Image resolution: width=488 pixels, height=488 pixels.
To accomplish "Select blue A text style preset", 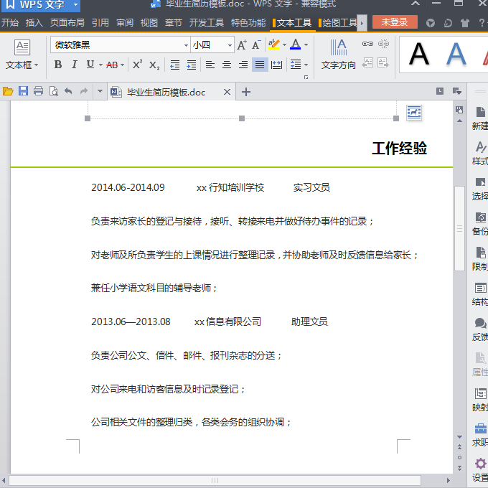I will coord(456,54).
